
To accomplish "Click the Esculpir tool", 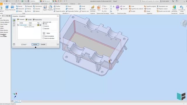I will (132, 11).
